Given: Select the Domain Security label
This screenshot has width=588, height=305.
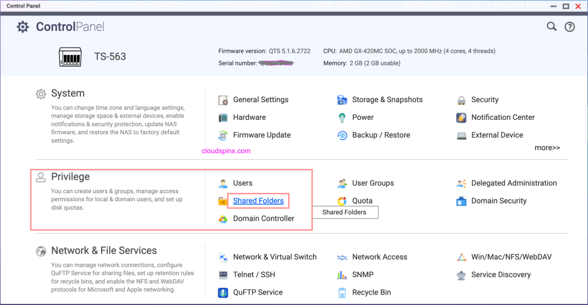Looking at the screenshot, I should pos(499,201).
